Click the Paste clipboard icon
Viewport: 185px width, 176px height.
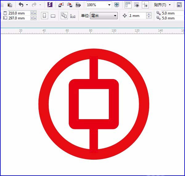[10, 5]
